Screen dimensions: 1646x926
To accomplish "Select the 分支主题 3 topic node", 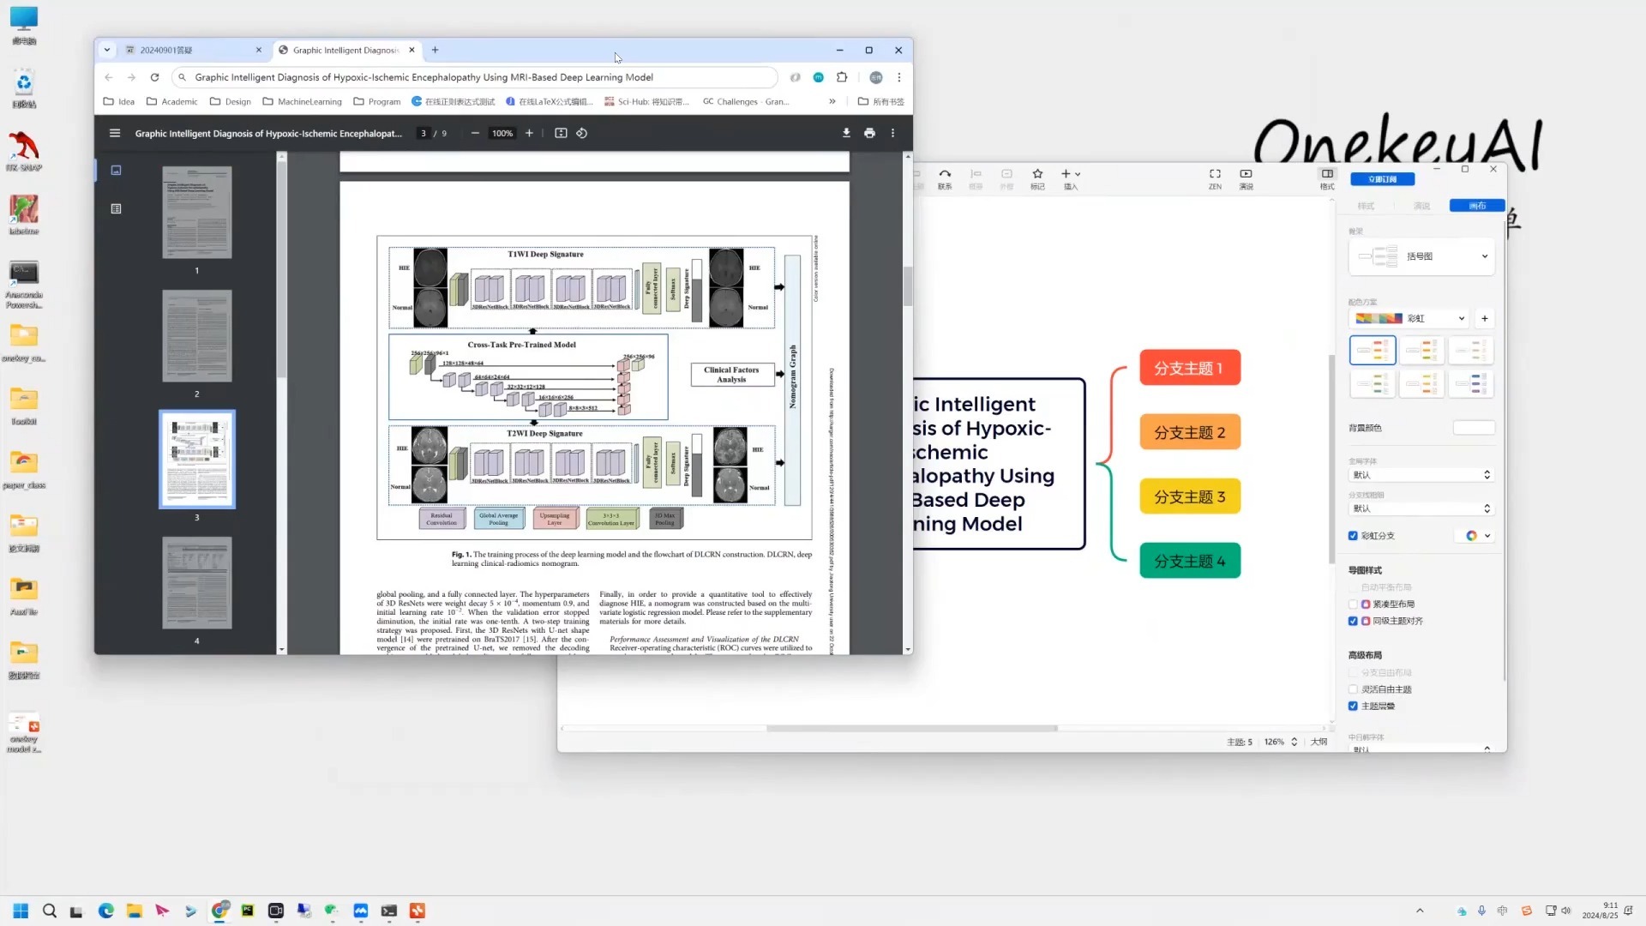I will point(1189,496).
